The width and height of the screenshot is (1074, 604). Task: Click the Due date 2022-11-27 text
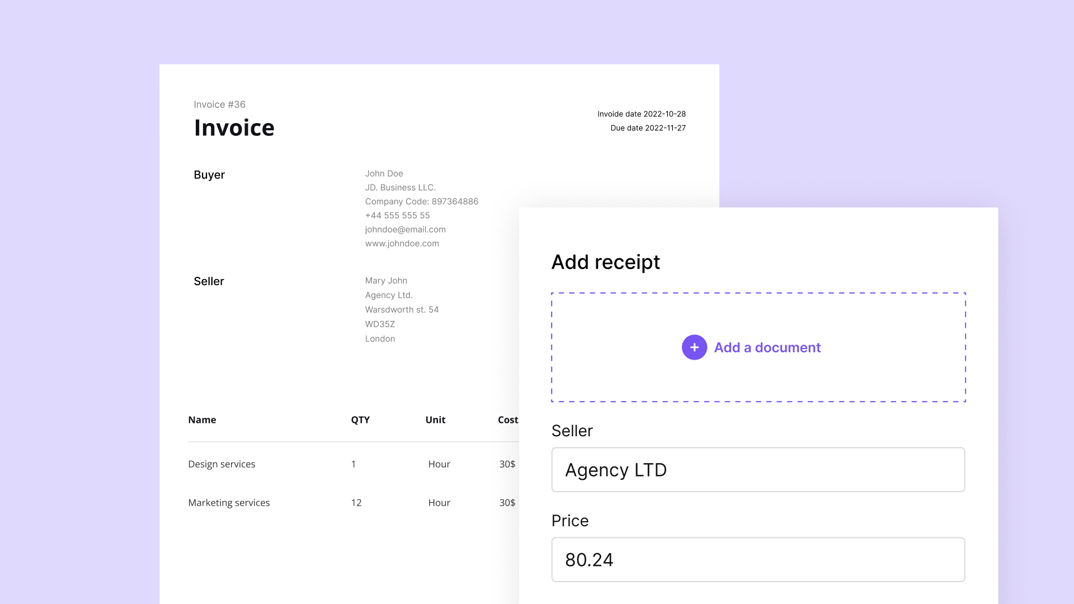pyautogui.click(x=648, y=128)
